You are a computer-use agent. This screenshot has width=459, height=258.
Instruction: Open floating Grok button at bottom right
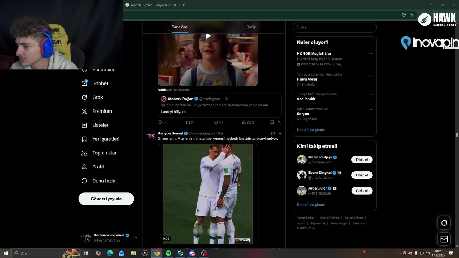click(x=444, y=223)
